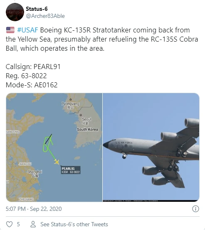Open the @Archer83Able handle link
Image resolution: width=205 pixels, height=230 pixels.
click(45, 16)
